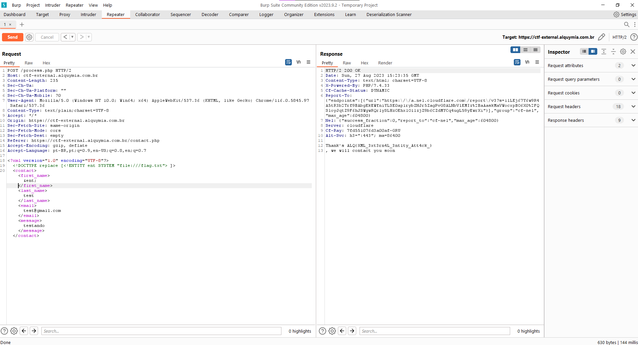
Task: Open the Extensions tab
Action: click(x=324, y=14)
